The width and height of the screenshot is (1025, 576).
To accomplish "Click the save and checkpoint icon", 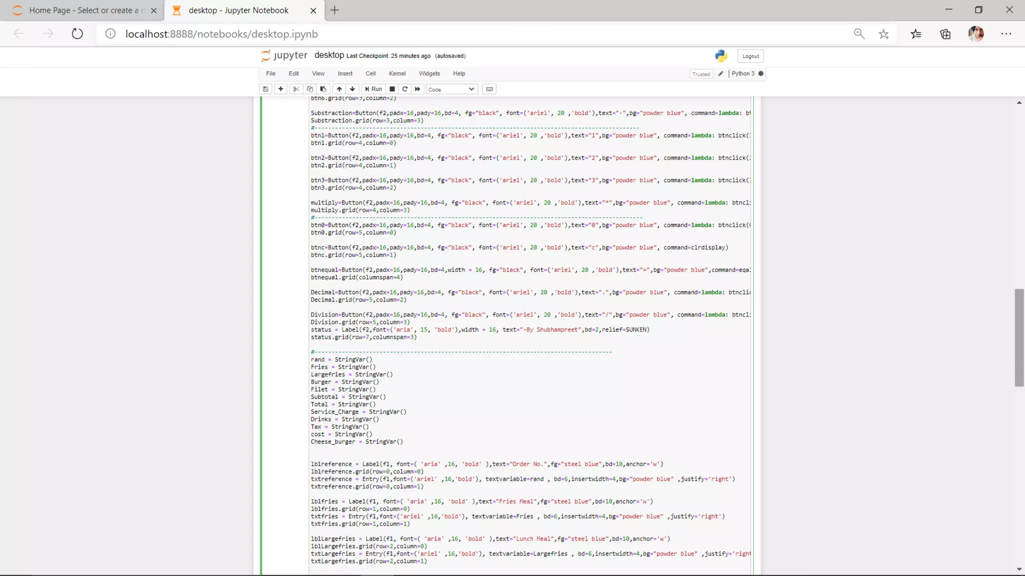I will (265, 89).
